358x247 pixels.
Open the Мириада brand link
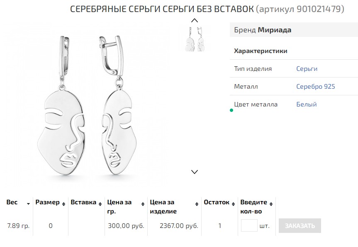pos(275,30)
